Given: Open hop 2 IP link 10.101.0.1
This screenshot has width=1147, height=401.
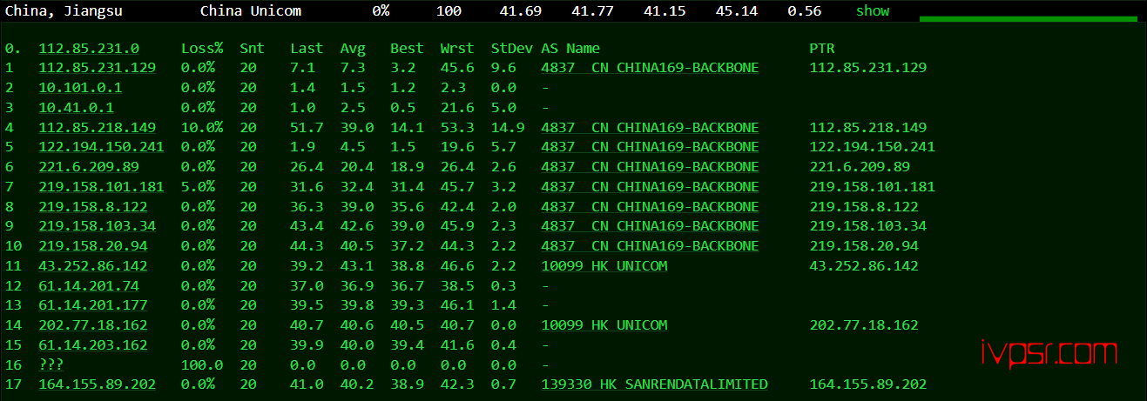Looking at the screenshot, I should point(80,88).
